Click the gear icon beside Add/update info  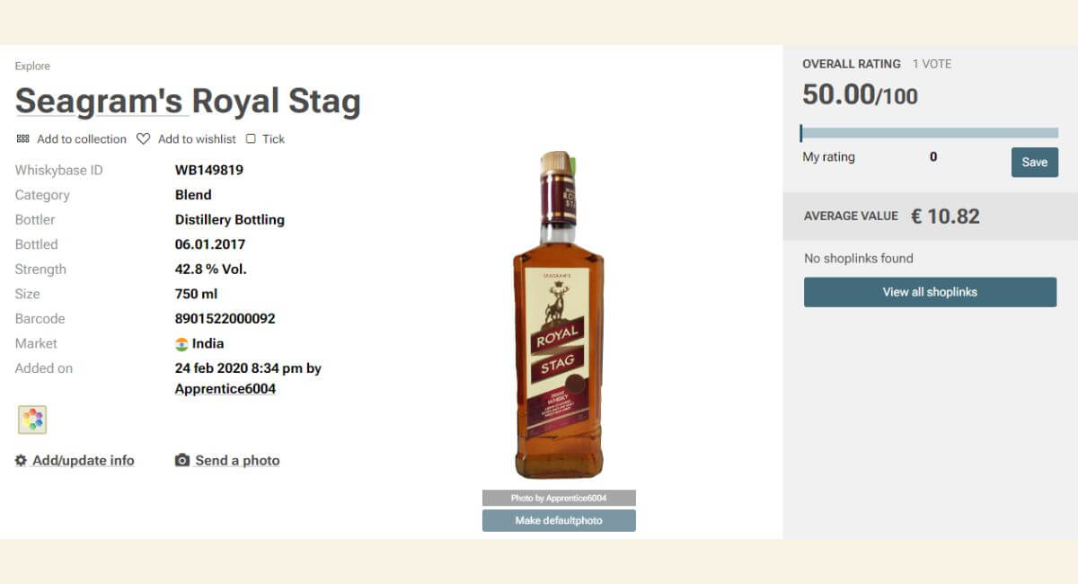pos(19,460)
